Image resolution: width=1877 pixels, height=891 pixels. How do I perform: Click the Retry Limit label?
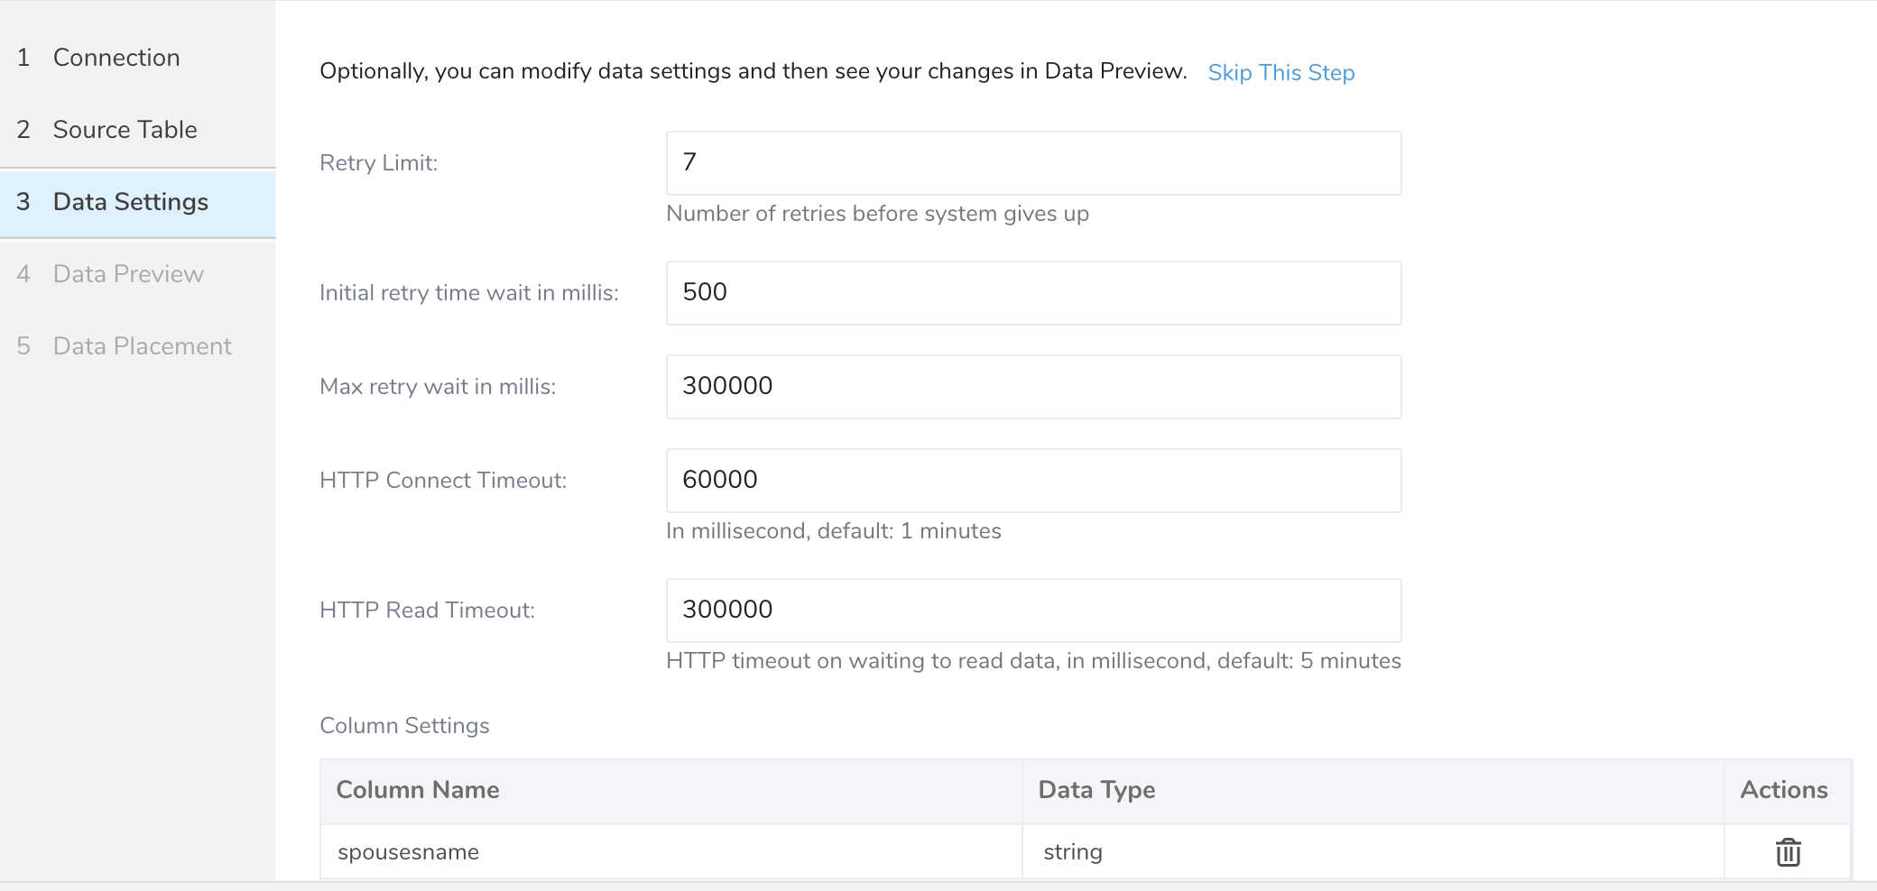point(378,163)
